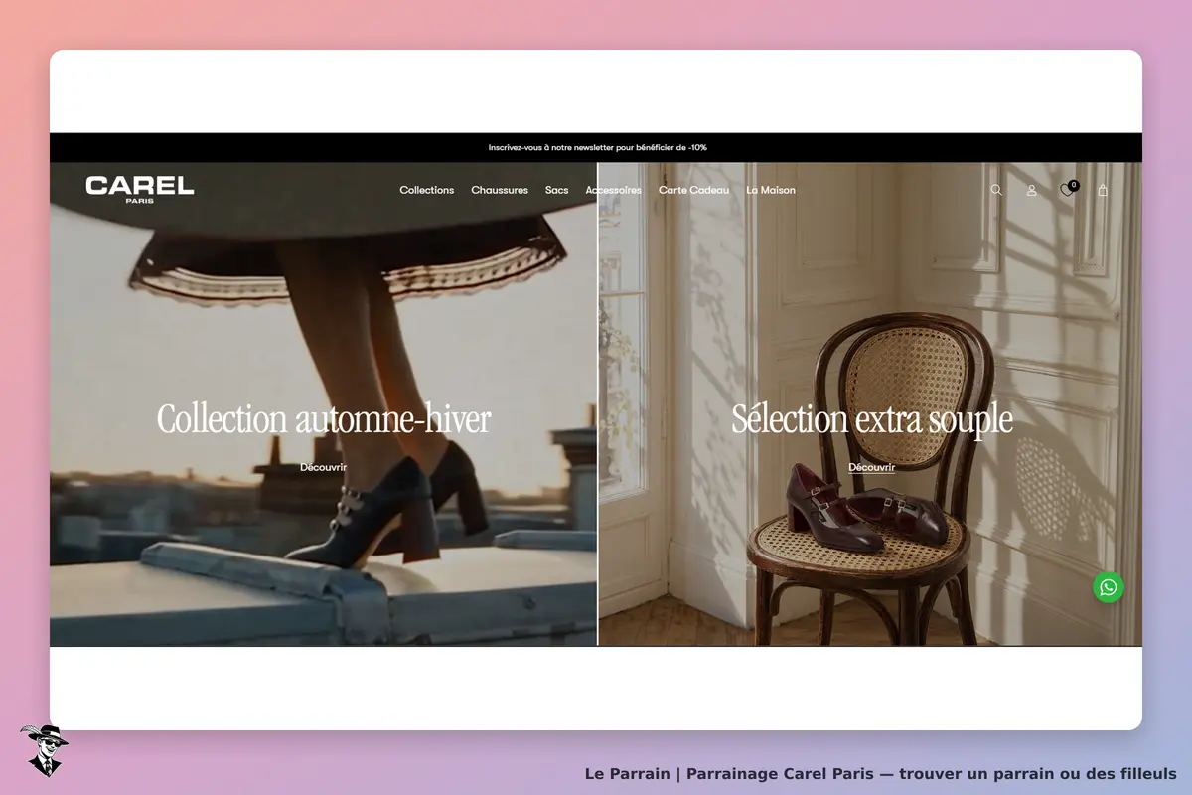Click the newsletter -10% banner text
Image resolution: width=1192 pixels, height=795 pixels.
pyautogui.click(x=598, y=147)
